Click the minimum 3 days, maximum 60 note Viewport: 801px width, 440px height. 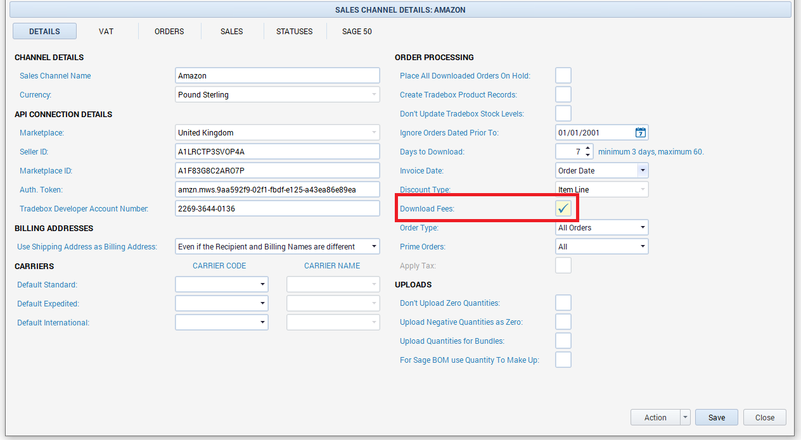coord(651,152)
